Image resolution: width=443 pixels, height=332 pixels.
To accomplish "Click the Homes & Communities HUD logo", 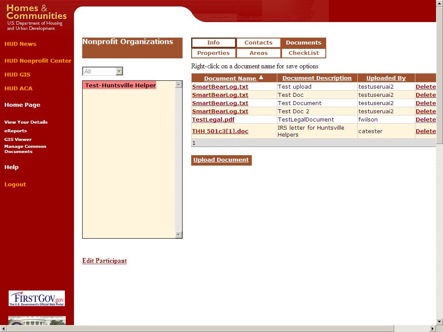I will (x=36, y=17).
